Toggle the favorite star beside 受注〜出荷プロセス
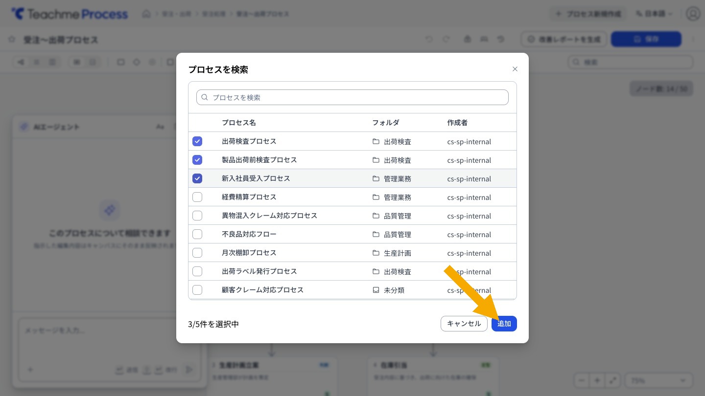The width and height of the screenshot is (705, 396). coord(12,39)
